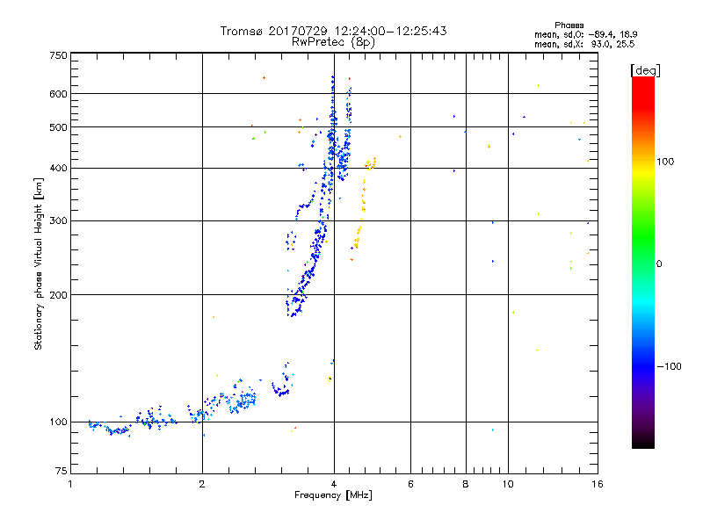Click the 'Phases' header text

(569, 25)
